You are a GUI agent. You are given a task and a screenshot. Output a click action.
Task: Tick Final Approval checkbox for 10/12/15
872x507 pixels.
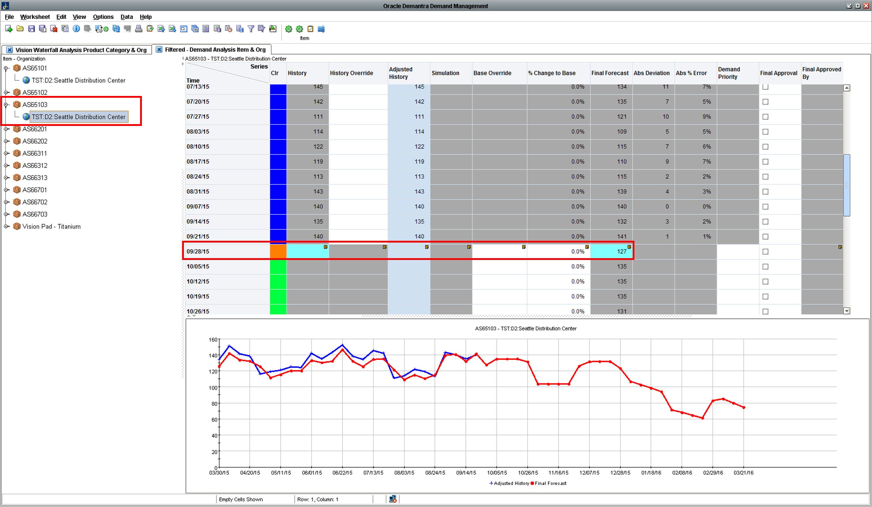[766, 282]
